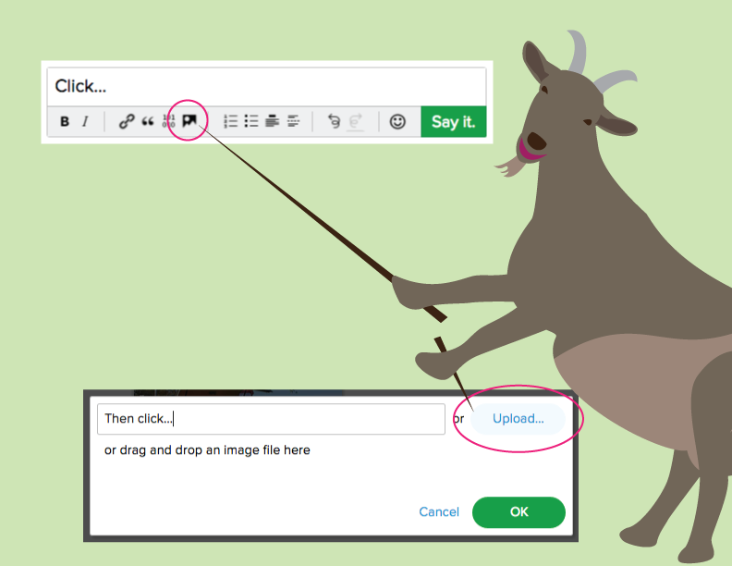Create a numbered list
Viewport: 732px width, 566px height.
coord(231,121)
